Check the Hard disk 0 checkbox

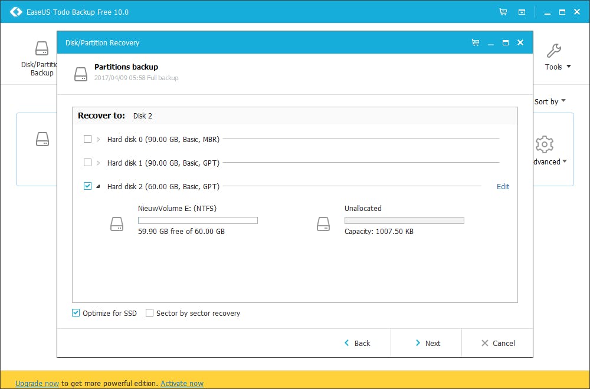(x=87, y=139)
